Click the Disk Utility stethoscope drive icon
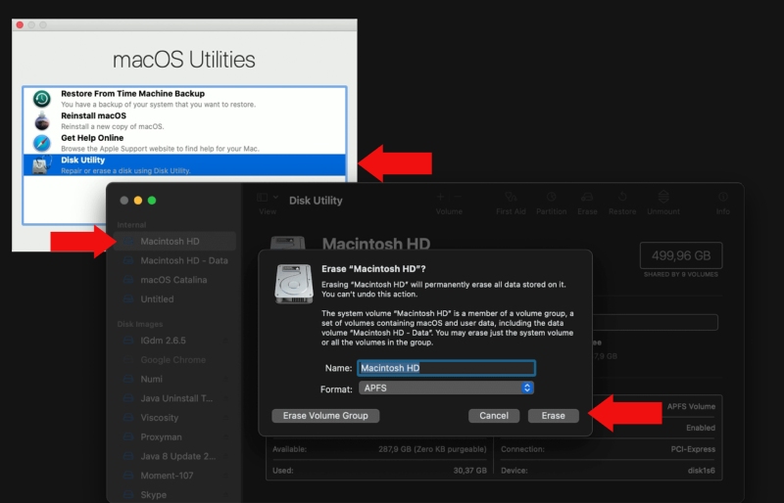The image size is (784, 503). (42, 164)
